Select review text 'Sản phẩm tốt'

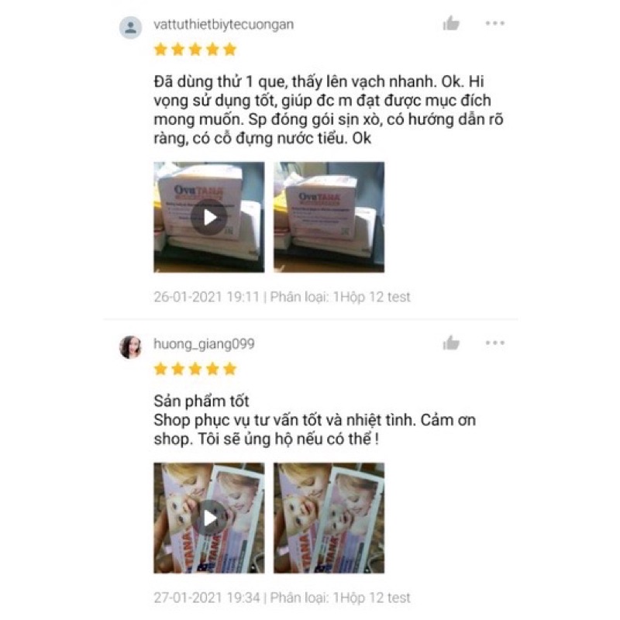pos(201,401)
